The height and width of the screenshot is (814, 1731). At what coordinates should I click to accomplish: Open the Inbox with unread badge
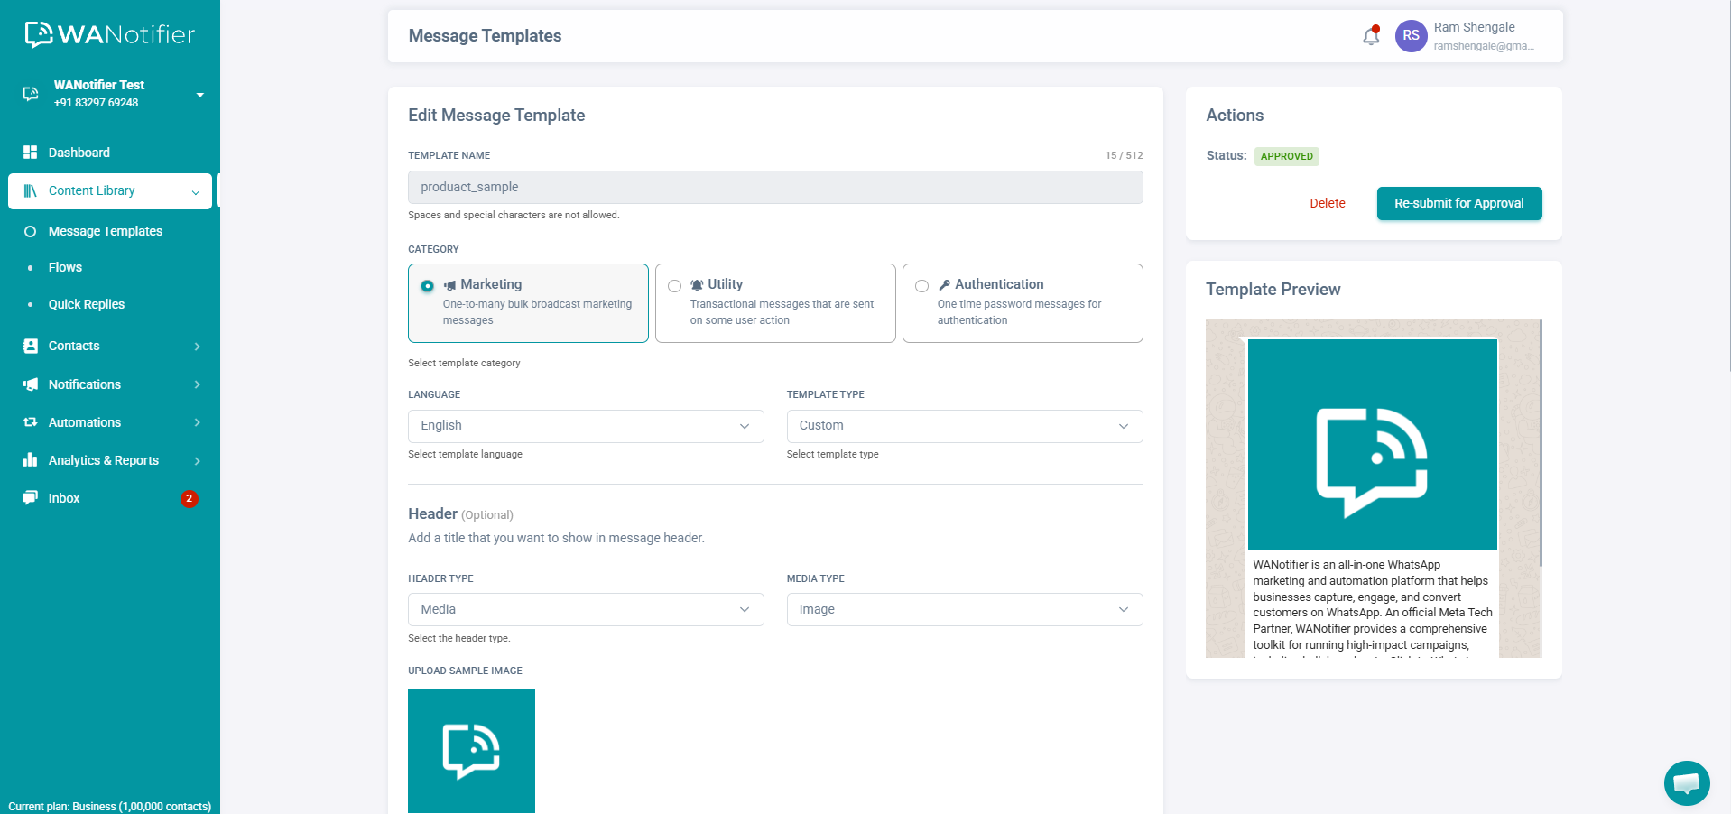(64, 498)
